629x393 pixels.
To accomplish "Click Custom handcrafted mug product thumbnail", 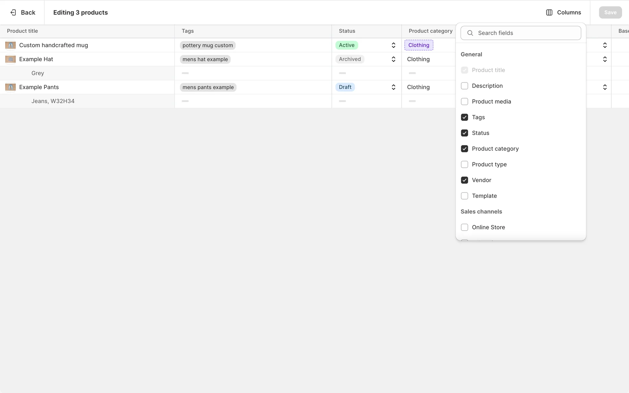I will (x=10, y=45).
